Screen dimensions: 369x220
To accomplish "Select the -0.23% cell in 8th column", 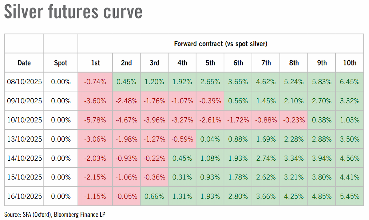I will point(294,120).
